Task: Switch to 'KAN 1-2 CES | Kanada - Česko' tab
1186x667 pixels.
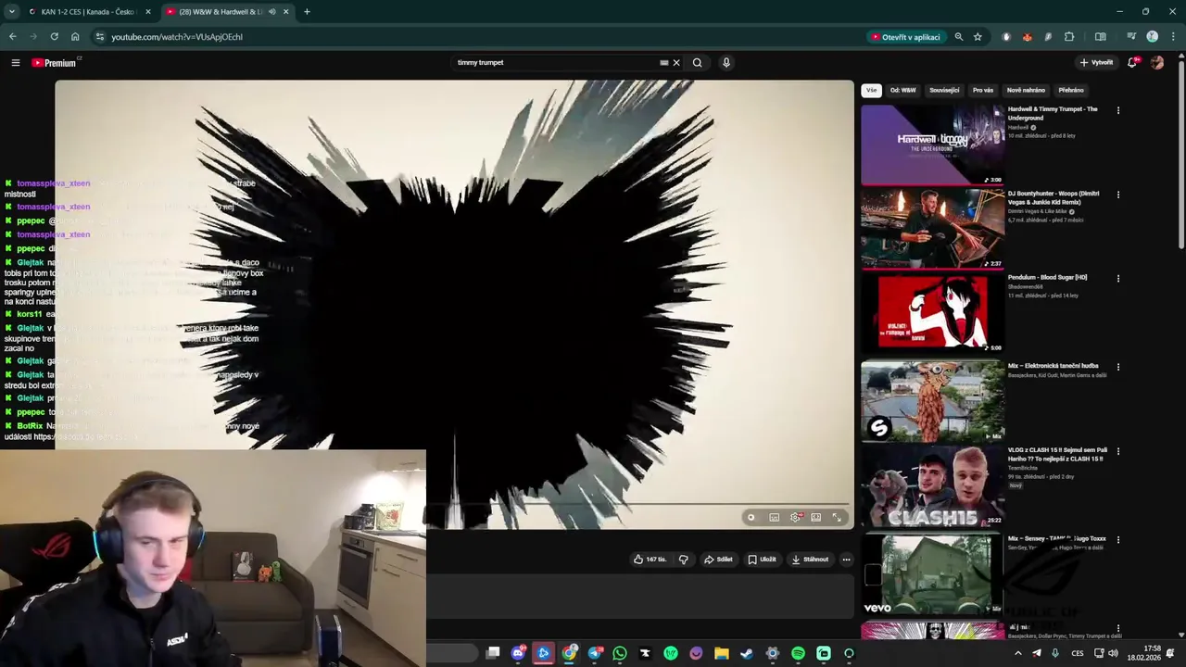Action: (89, 12)
